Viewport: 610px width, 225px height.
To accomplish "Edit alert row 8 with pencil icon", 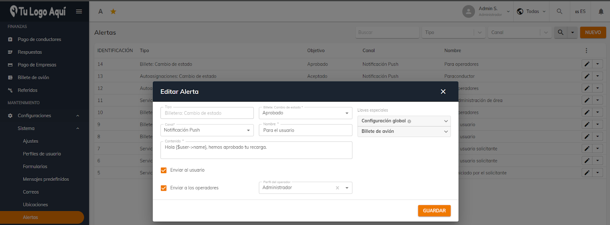I will tap(587, 137).
